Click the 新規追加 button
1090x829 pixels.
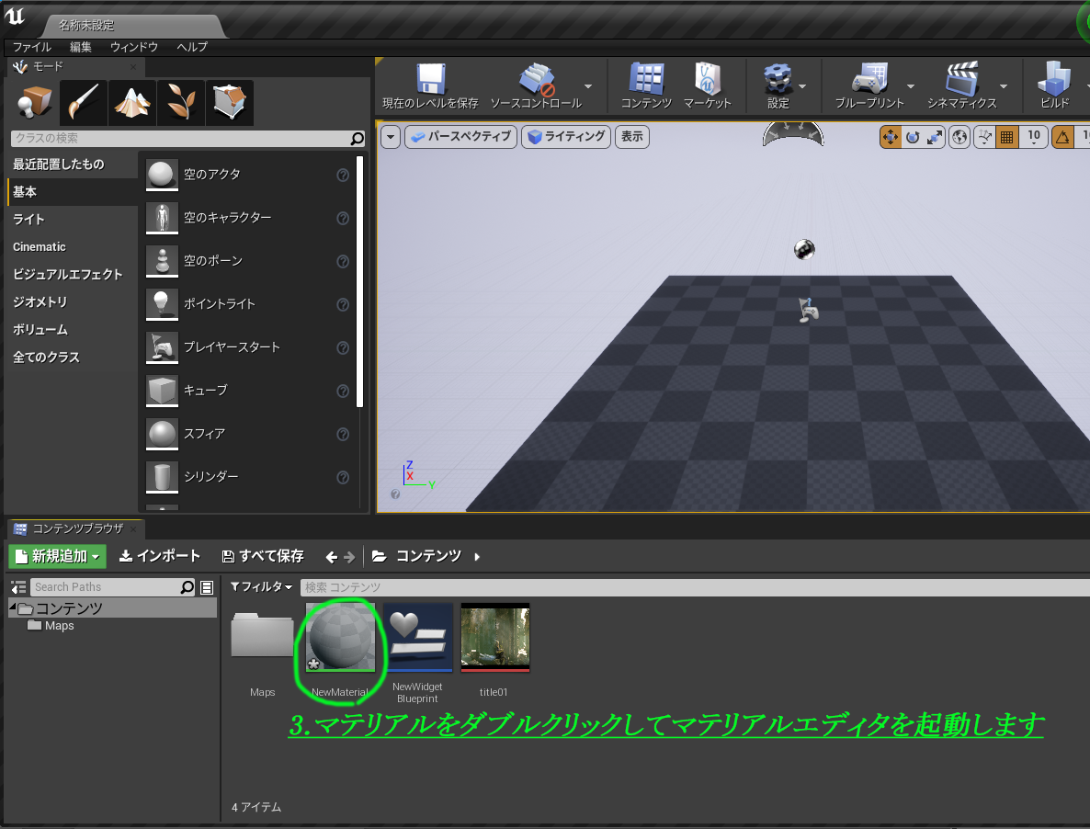click(x=57, y=557)
